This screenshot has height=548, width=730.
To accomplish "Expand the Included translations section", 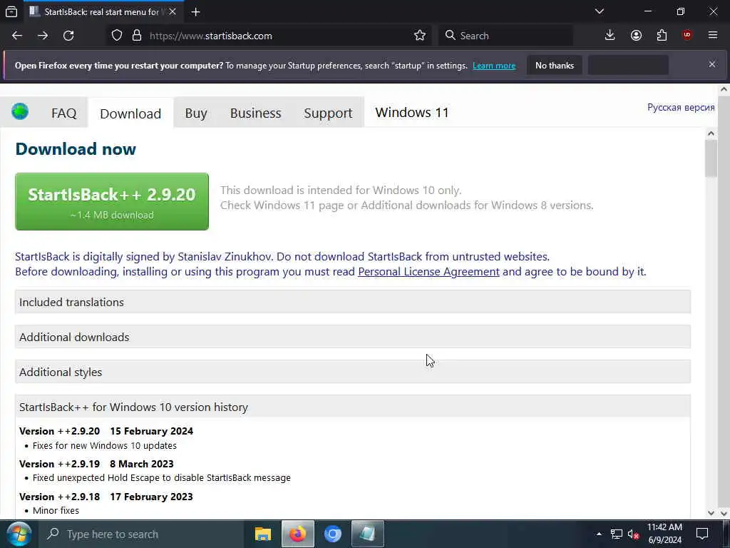I will click(x=352, y=302).
